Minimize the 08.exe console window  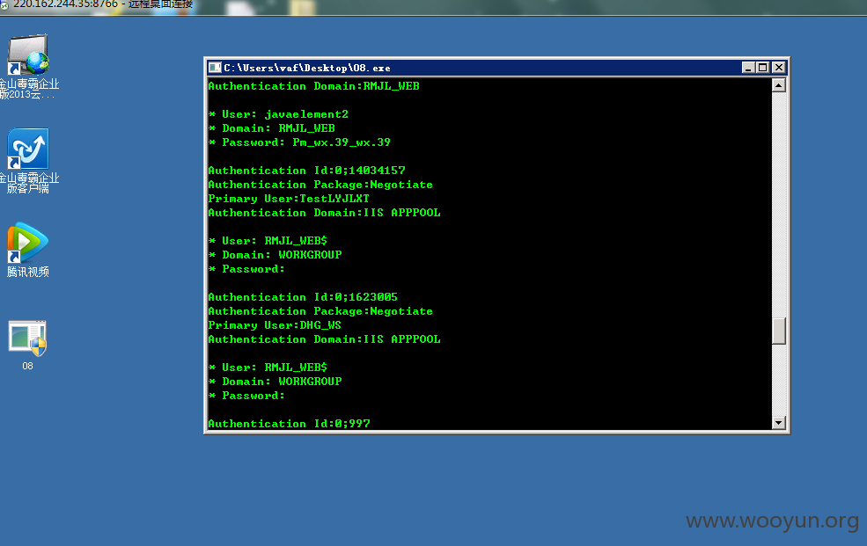tap(748, 68)
